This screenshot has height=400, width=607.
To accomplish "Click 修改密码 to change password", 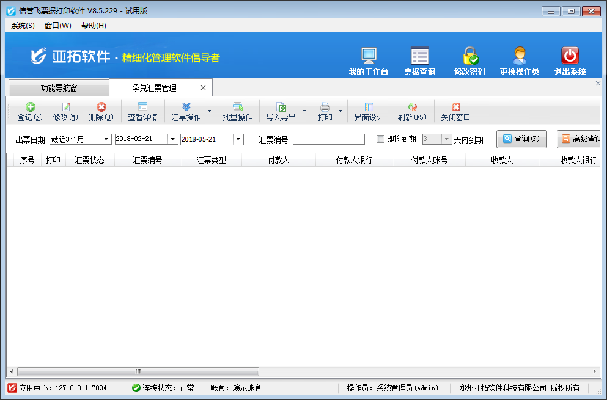I will [x=469, y=58].
